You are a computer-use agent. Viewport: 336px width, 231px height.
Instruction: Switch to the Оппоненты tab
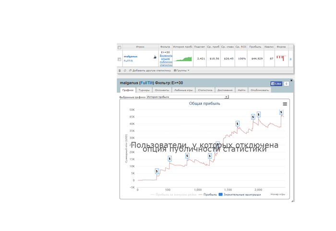pos(162,90)
